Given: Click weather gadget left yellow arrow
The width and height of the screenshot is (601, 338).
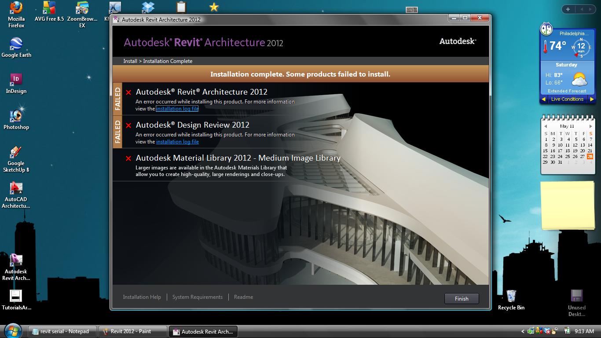Looking at the screenshot, I should (543, 99).
